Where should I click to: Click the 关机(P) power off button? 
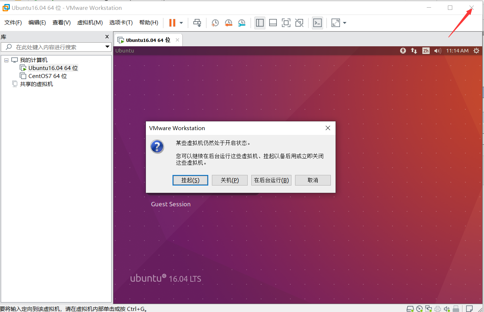(x=230, y=180)
